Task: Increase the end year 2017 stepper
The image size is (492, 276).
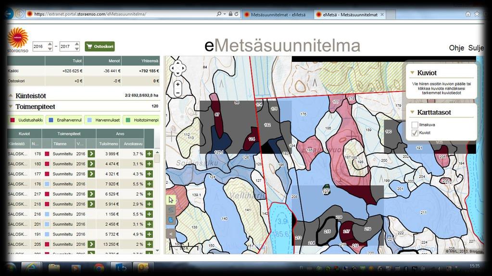Action: click(77, 44)
